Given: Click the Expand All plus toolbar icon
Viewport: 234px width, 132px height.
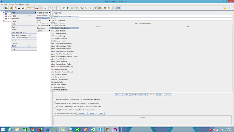Looking at the screenshot, I should point(50,8).
